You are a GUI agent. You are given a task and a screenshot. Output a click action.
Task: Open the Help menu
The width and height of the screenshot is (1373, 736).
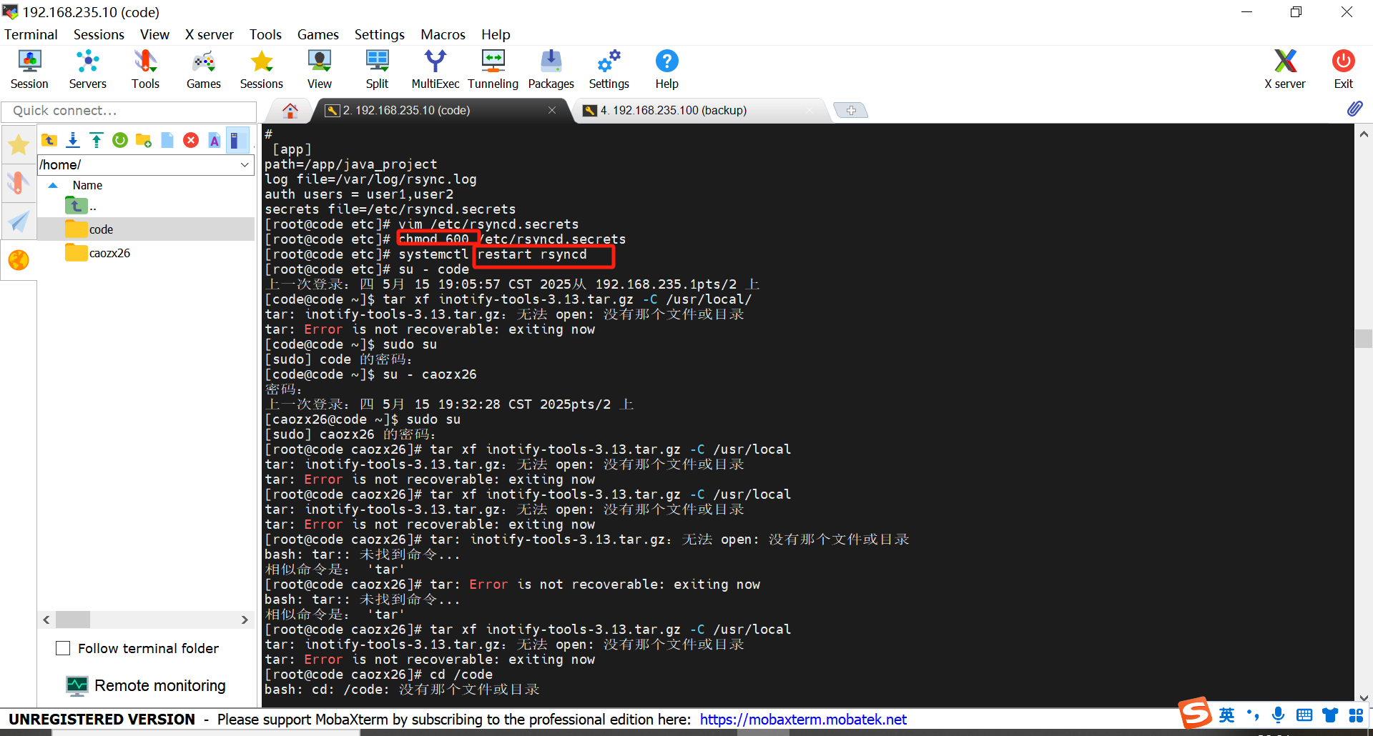click(496, 34)
